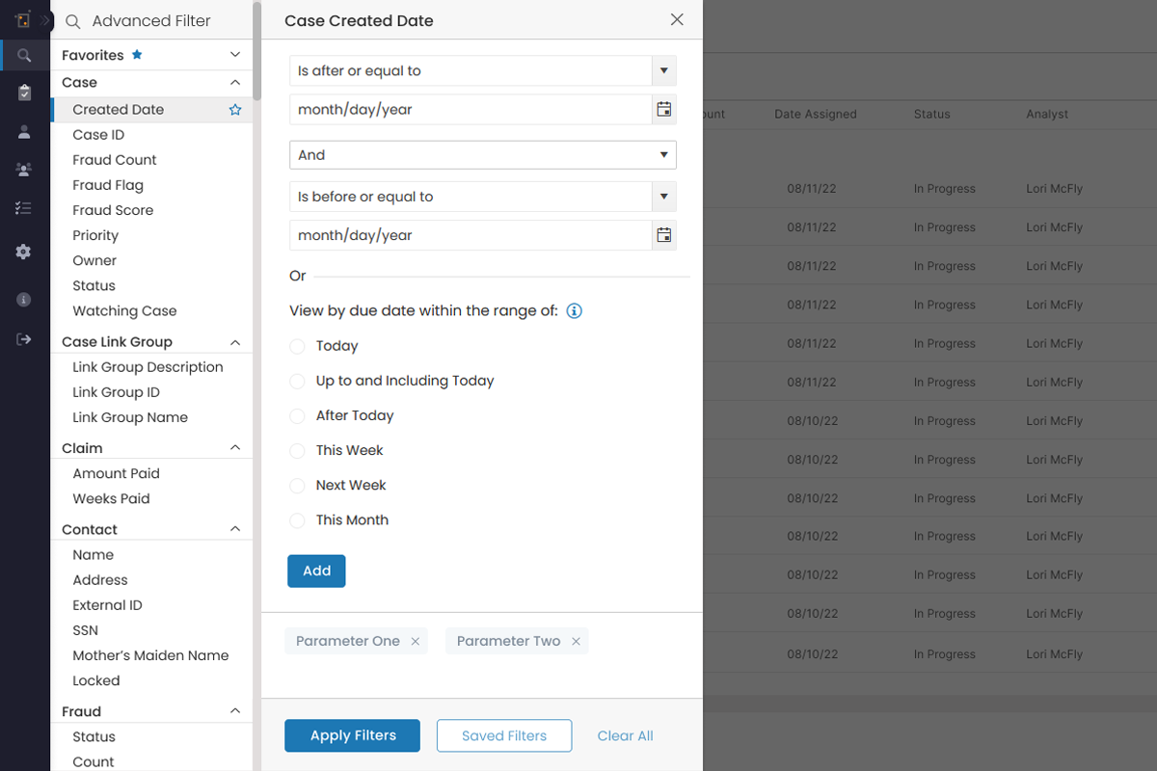This screenshot has width=1157, height=771.
Task: Click info icon beside due date range
Action: [575, 311]
